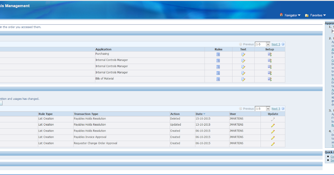Viewport: 334px width, 175px height.
Task: Click the Favorites folder icon
Action: [x=306, y=15]
